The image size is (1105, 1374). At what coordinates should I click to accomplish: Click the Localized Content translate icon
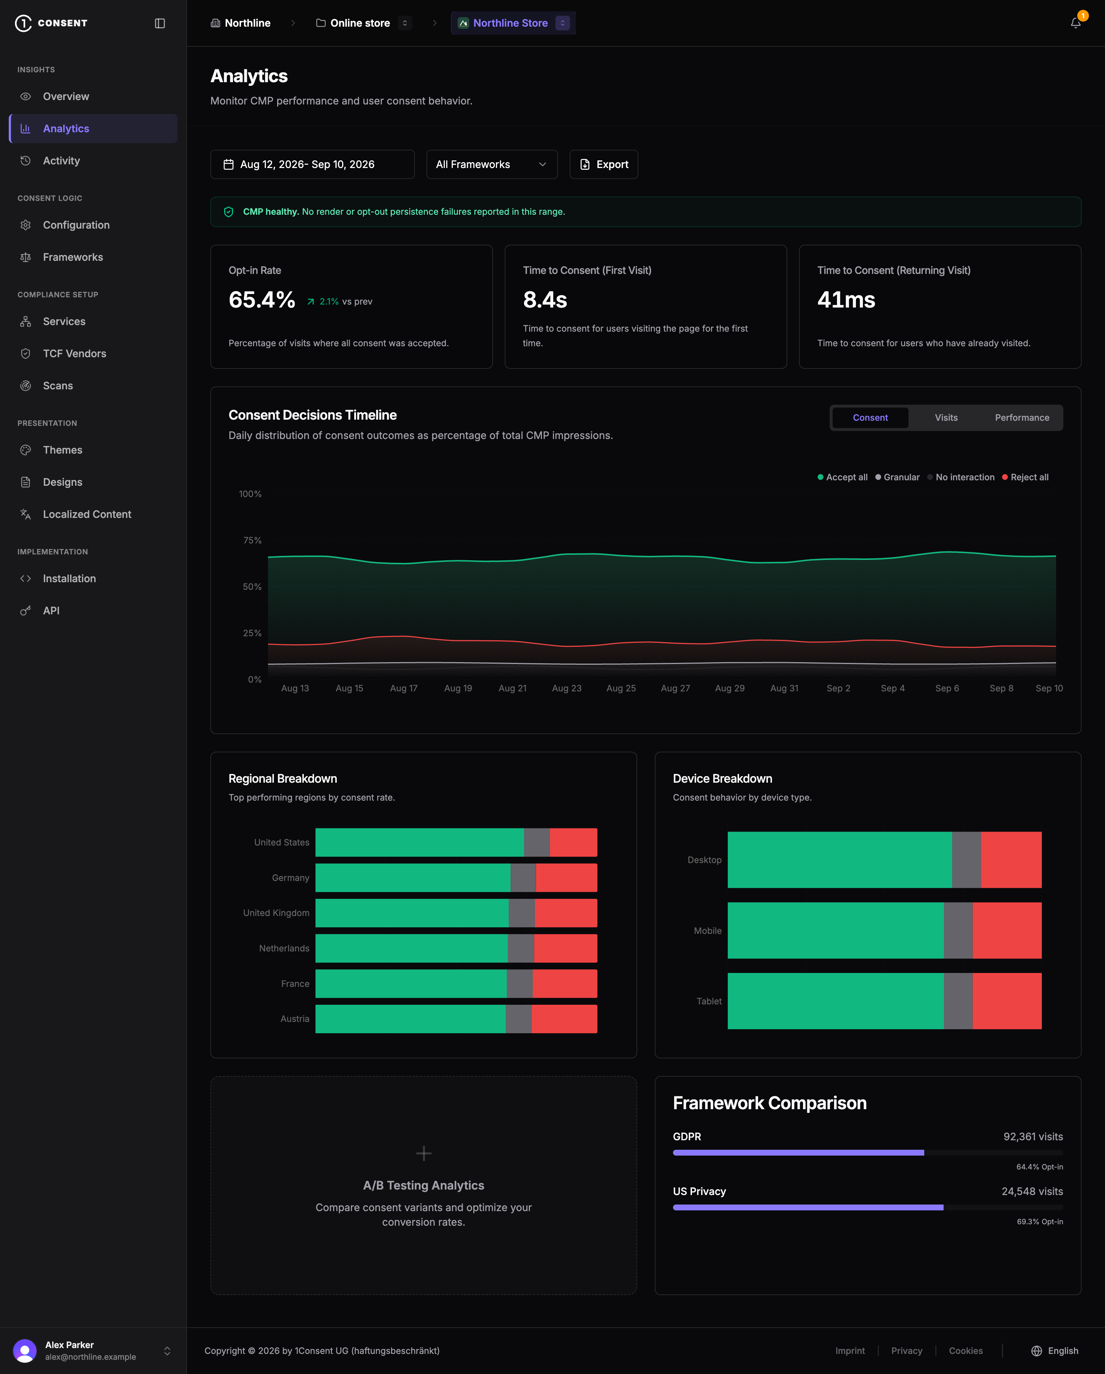[x=26, y=514]
